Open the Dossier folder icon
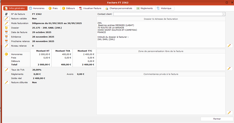 (6, 28)
